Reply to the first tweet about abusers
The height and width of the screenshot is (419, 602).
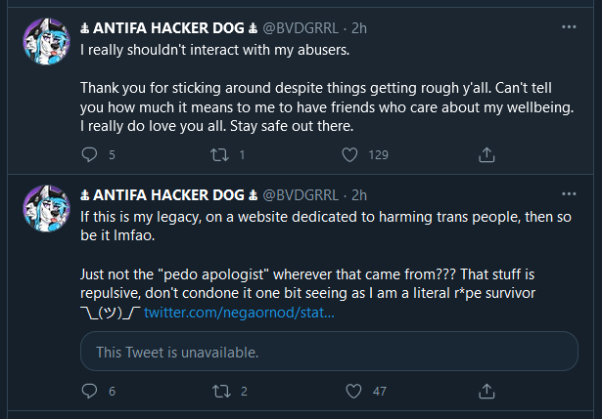coord(89,154)
